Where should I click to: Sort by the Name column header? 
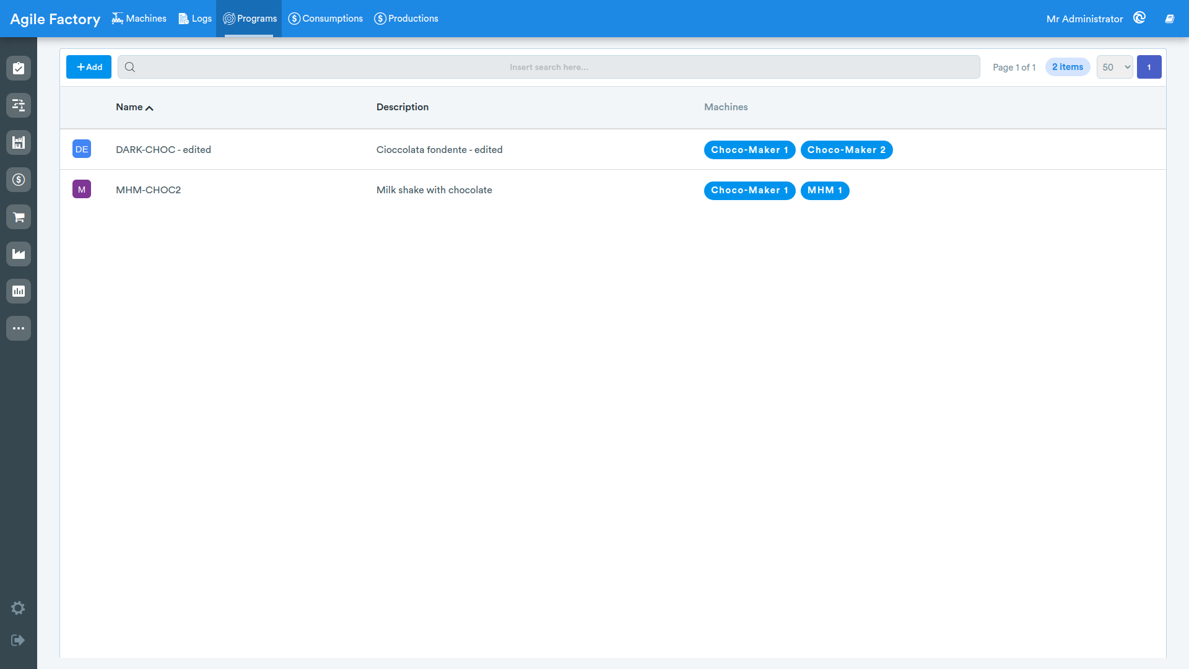click(134, 107)
